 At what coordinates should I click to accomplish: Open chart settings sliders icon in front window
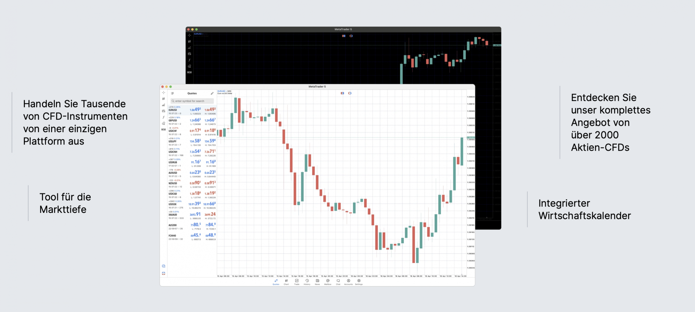click(163, 111)
